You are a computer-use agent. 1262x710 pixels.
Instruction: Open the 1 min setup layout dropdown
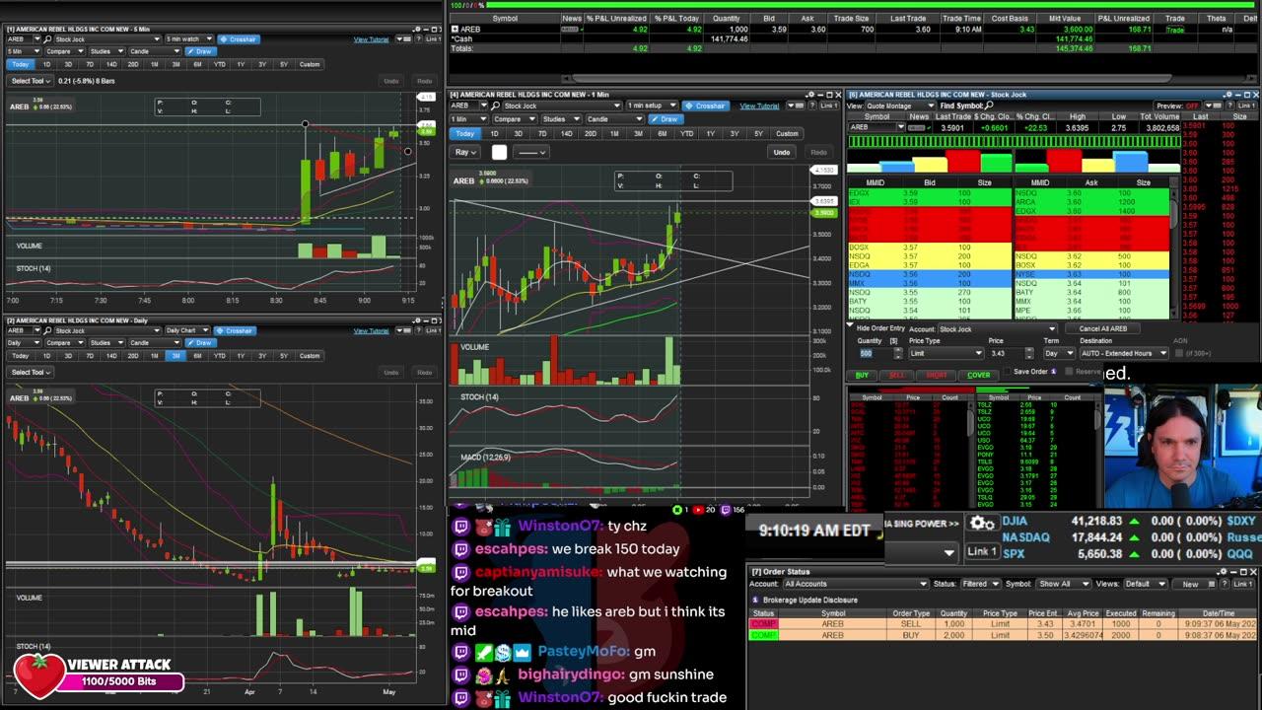(x=652, y=106)
